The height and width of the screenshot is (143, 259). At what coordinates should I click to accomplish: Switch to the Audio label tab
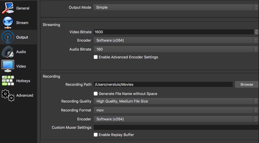pyautogui.click(x=21, y=52)
